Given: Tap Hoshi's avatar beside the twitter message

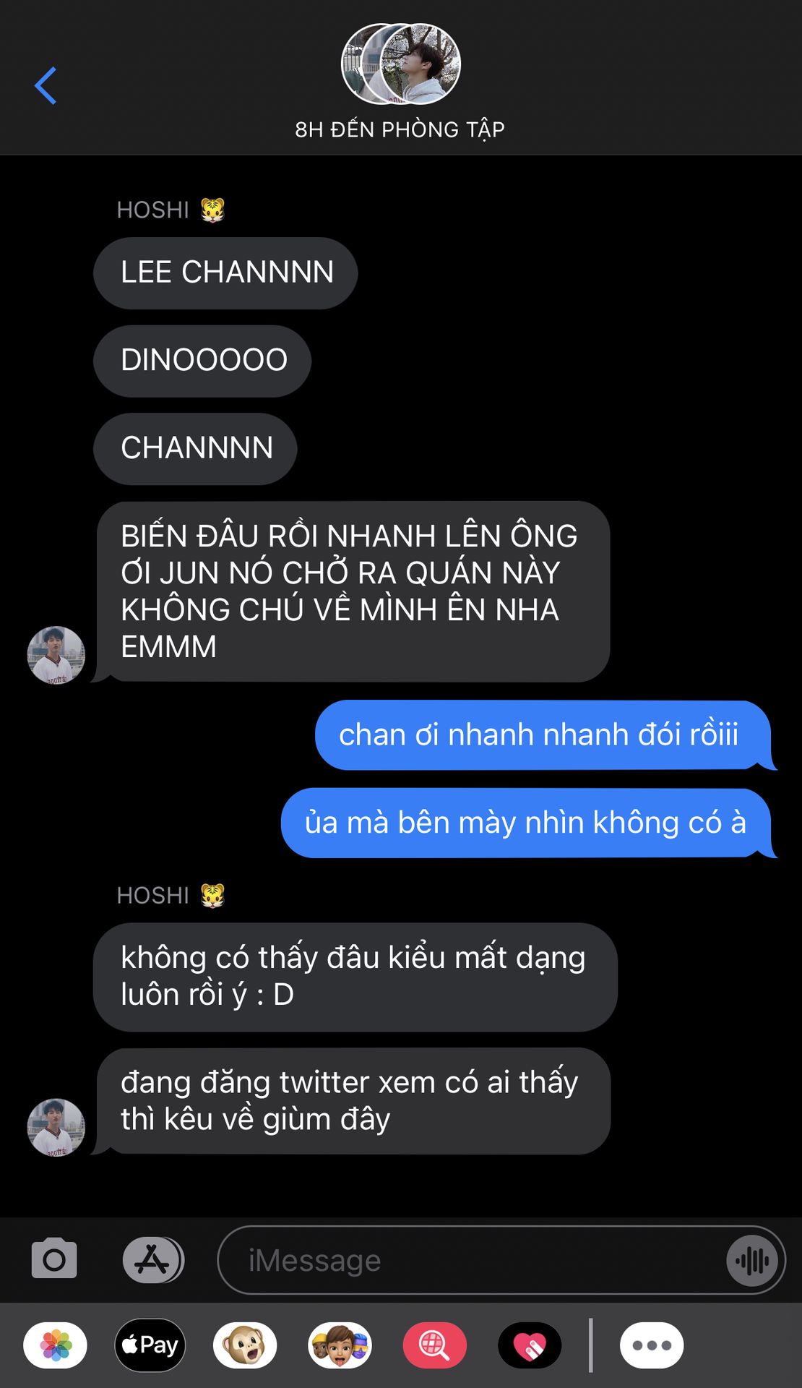Looking at the screenshot, I should (x=56, y=1128).
